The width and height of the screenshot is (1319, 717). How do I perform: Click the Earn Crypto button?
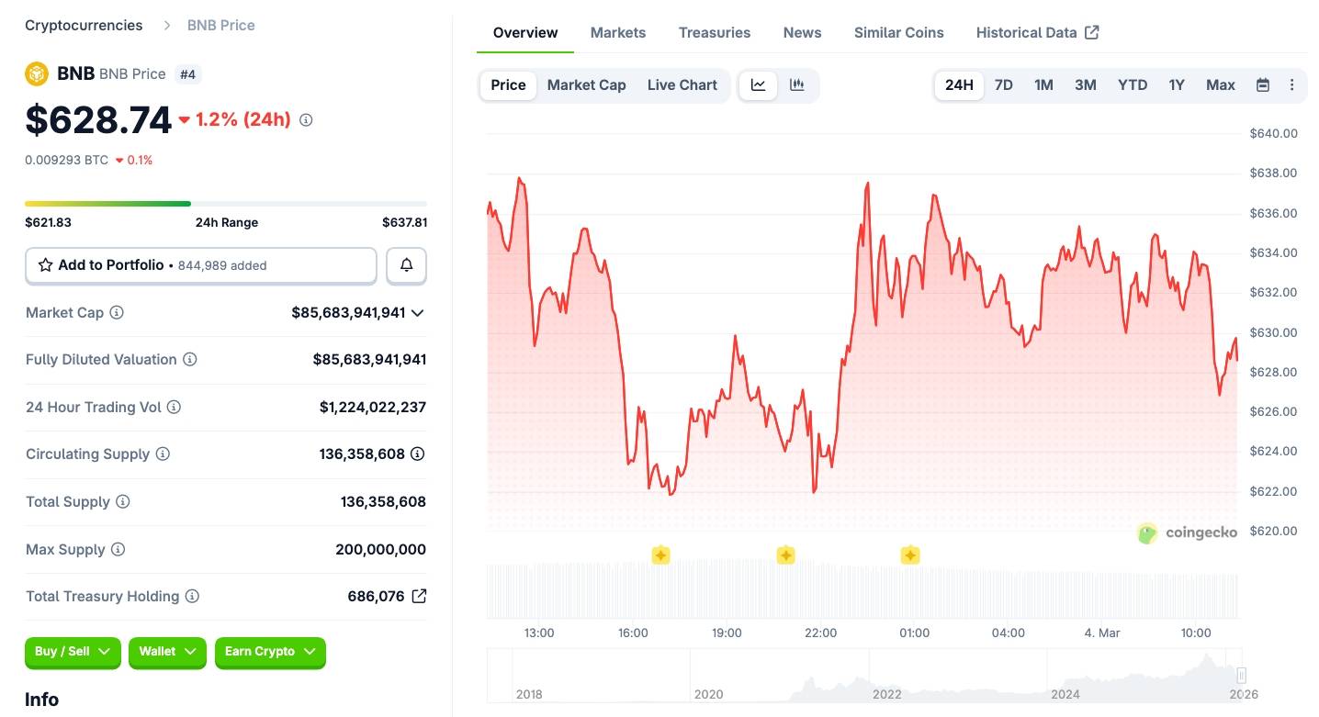tap(270, 652)
